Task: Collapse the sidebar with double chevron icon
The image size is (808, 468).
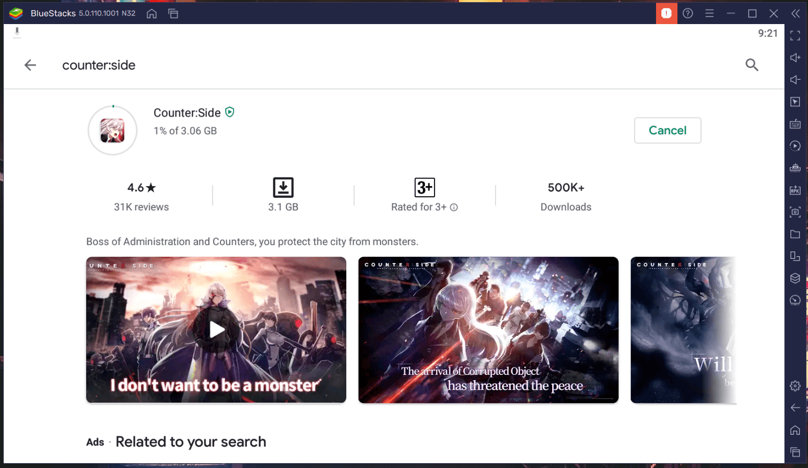Action: 796,13
